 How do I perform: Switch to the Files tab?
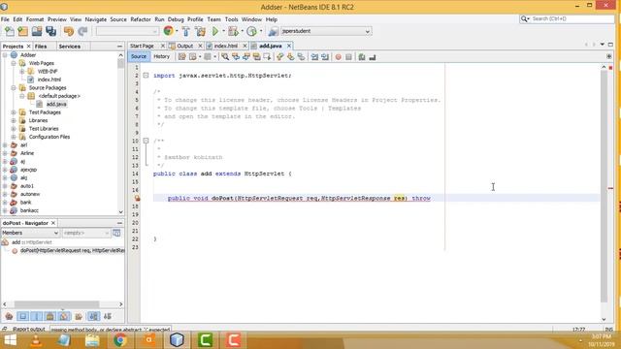41,47
